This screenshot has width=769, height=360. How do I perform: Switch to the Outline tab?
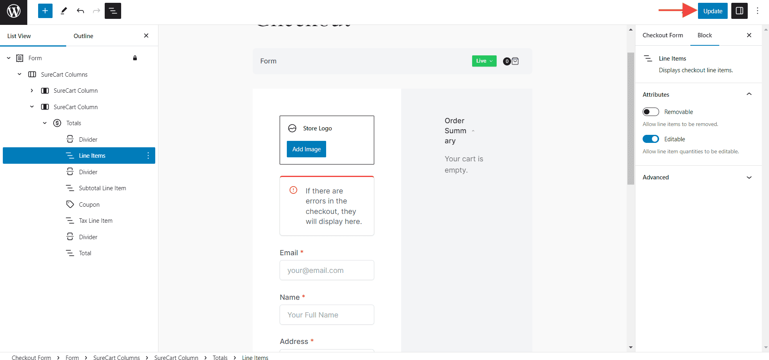coord(83,36)
